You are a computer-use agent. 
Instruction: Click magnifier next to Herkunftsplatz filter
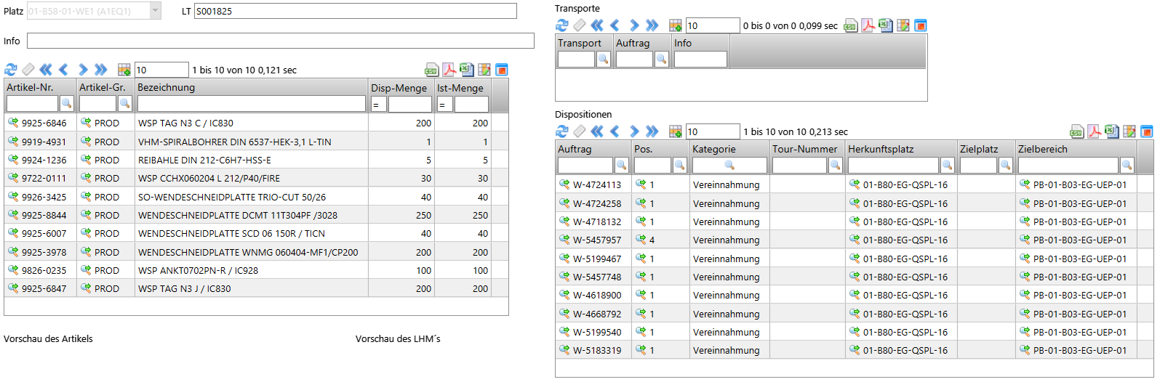click(947, 166)
